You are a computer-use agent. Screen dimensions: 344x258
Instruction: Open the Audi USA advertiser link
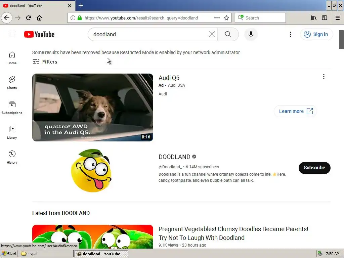click(176, 85)
